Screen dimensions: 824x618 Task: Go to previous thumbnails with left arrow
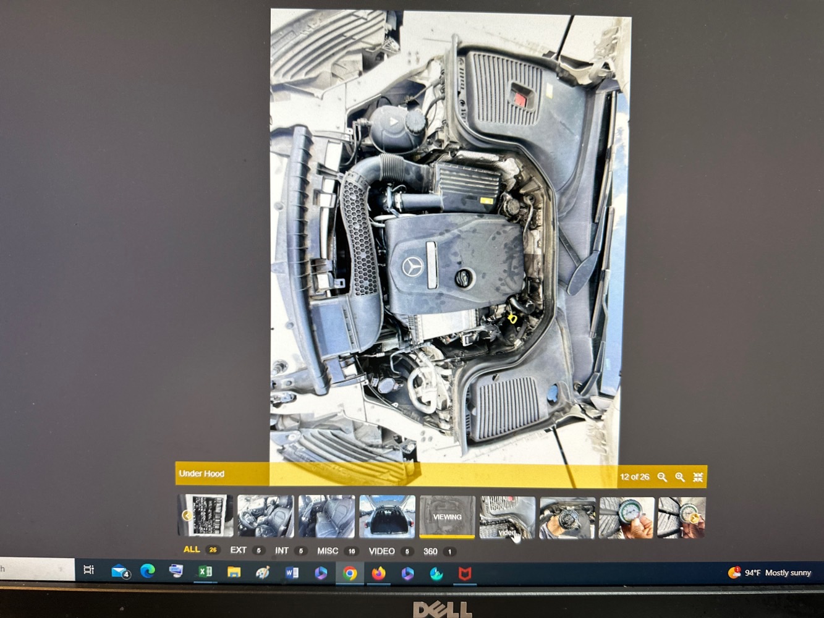coord(187,515)
